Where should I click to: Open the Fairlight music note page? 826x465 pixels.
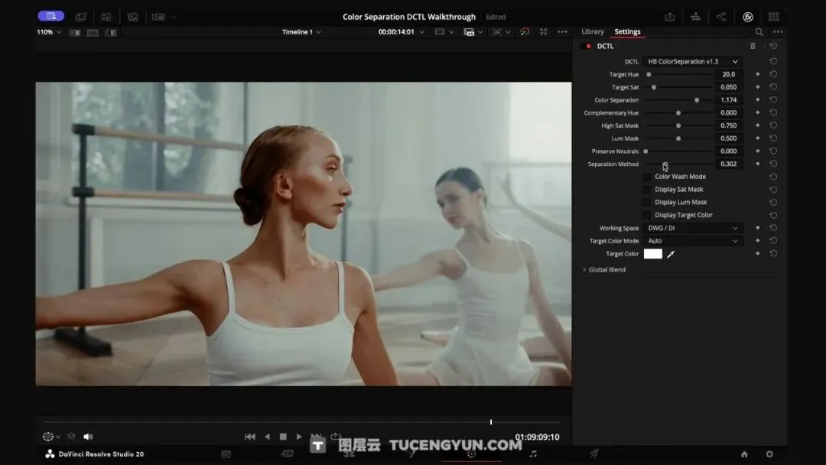pos(533,454)
